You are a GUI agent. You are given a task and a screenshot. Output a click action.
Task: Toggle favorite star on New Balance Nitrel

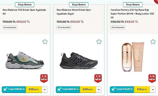[99, 42]
